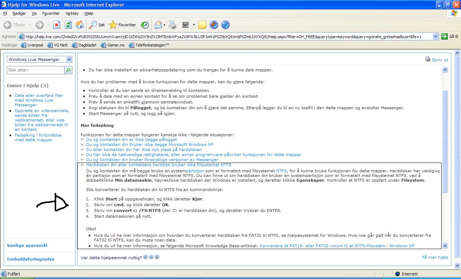Go to the home page icon
This screenshot has height=279, width=461.
[80, 25]
